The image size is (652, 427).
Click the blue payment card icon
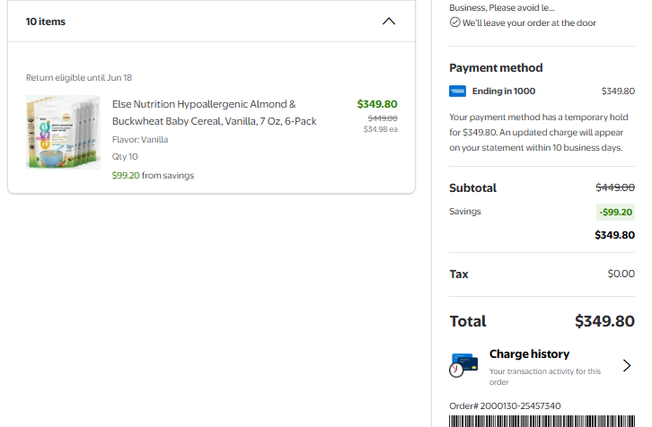(457, 91)
